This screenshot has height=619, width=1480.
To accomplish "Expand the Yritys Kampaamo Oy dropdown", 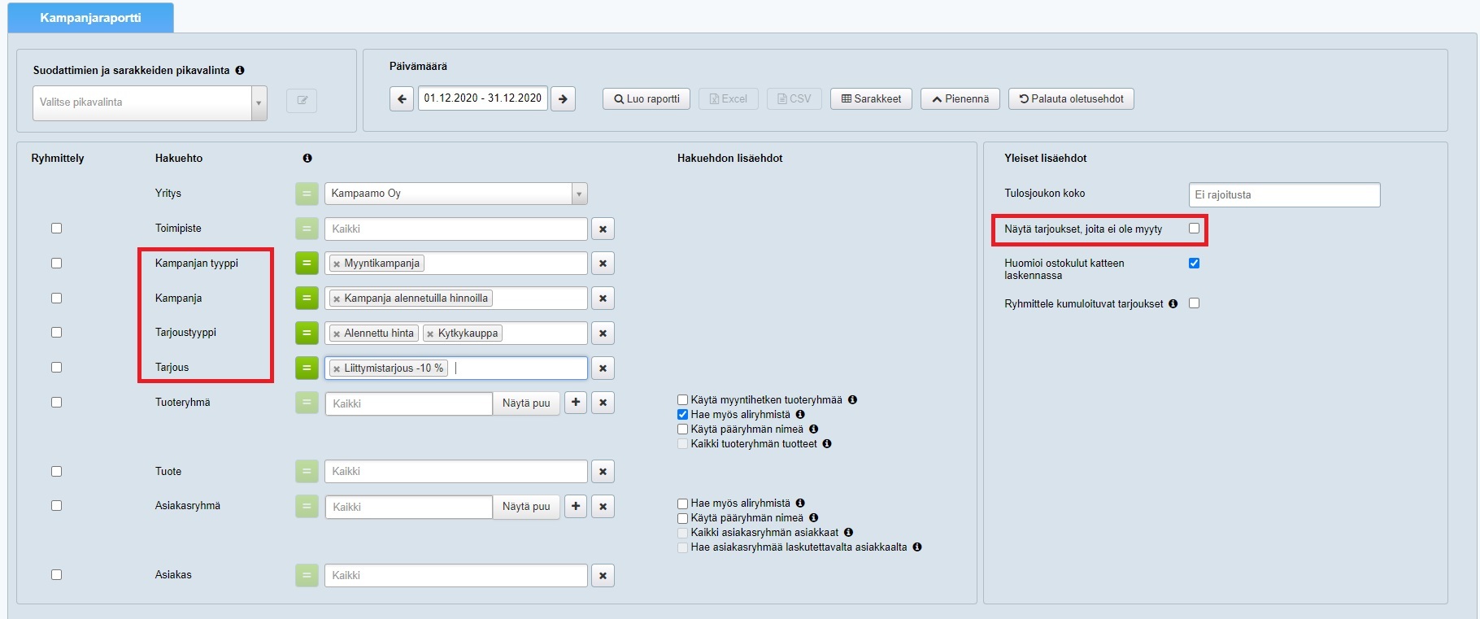I will click(x=579, y=194).
